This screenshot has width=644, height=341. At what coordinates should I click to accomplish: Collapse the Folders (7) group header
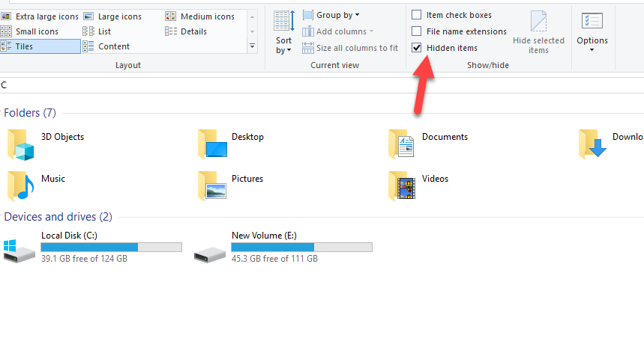click(30, 113)
